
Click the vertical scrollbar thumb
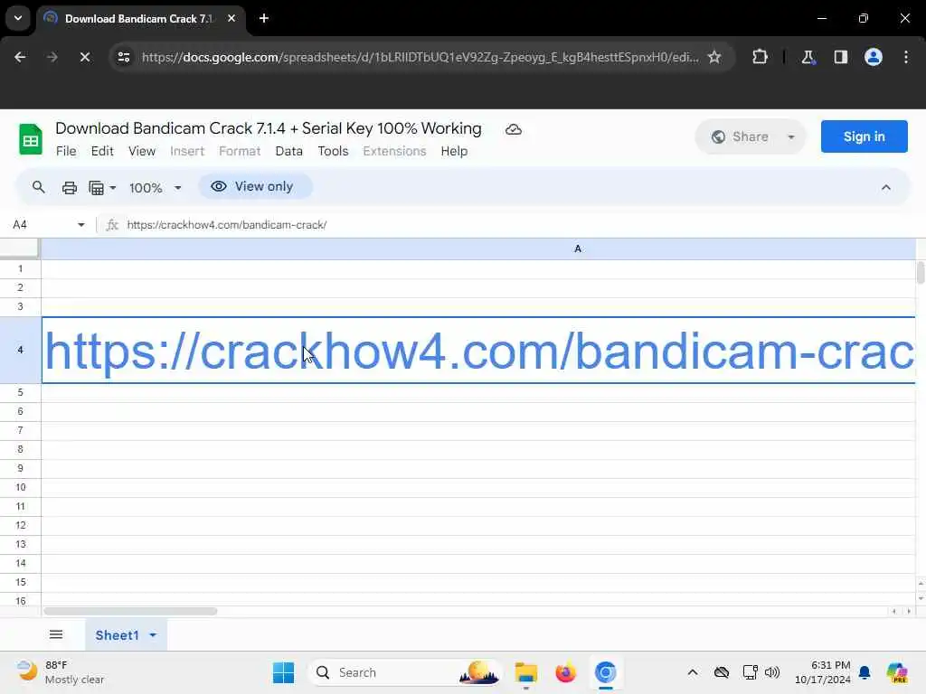click(920, 273)
